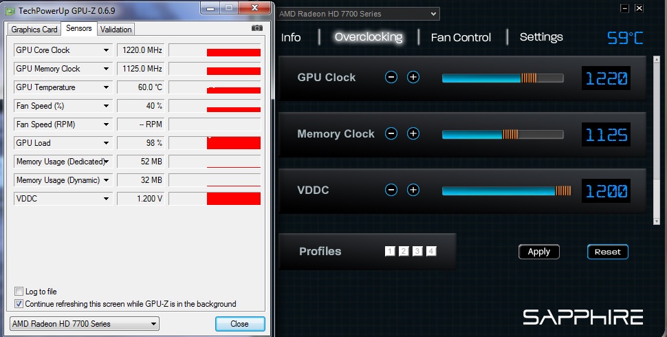This screenshot has height=337, width=667.
Task: Click the VDDC slider bar
Action: click(x=506, y=191)
